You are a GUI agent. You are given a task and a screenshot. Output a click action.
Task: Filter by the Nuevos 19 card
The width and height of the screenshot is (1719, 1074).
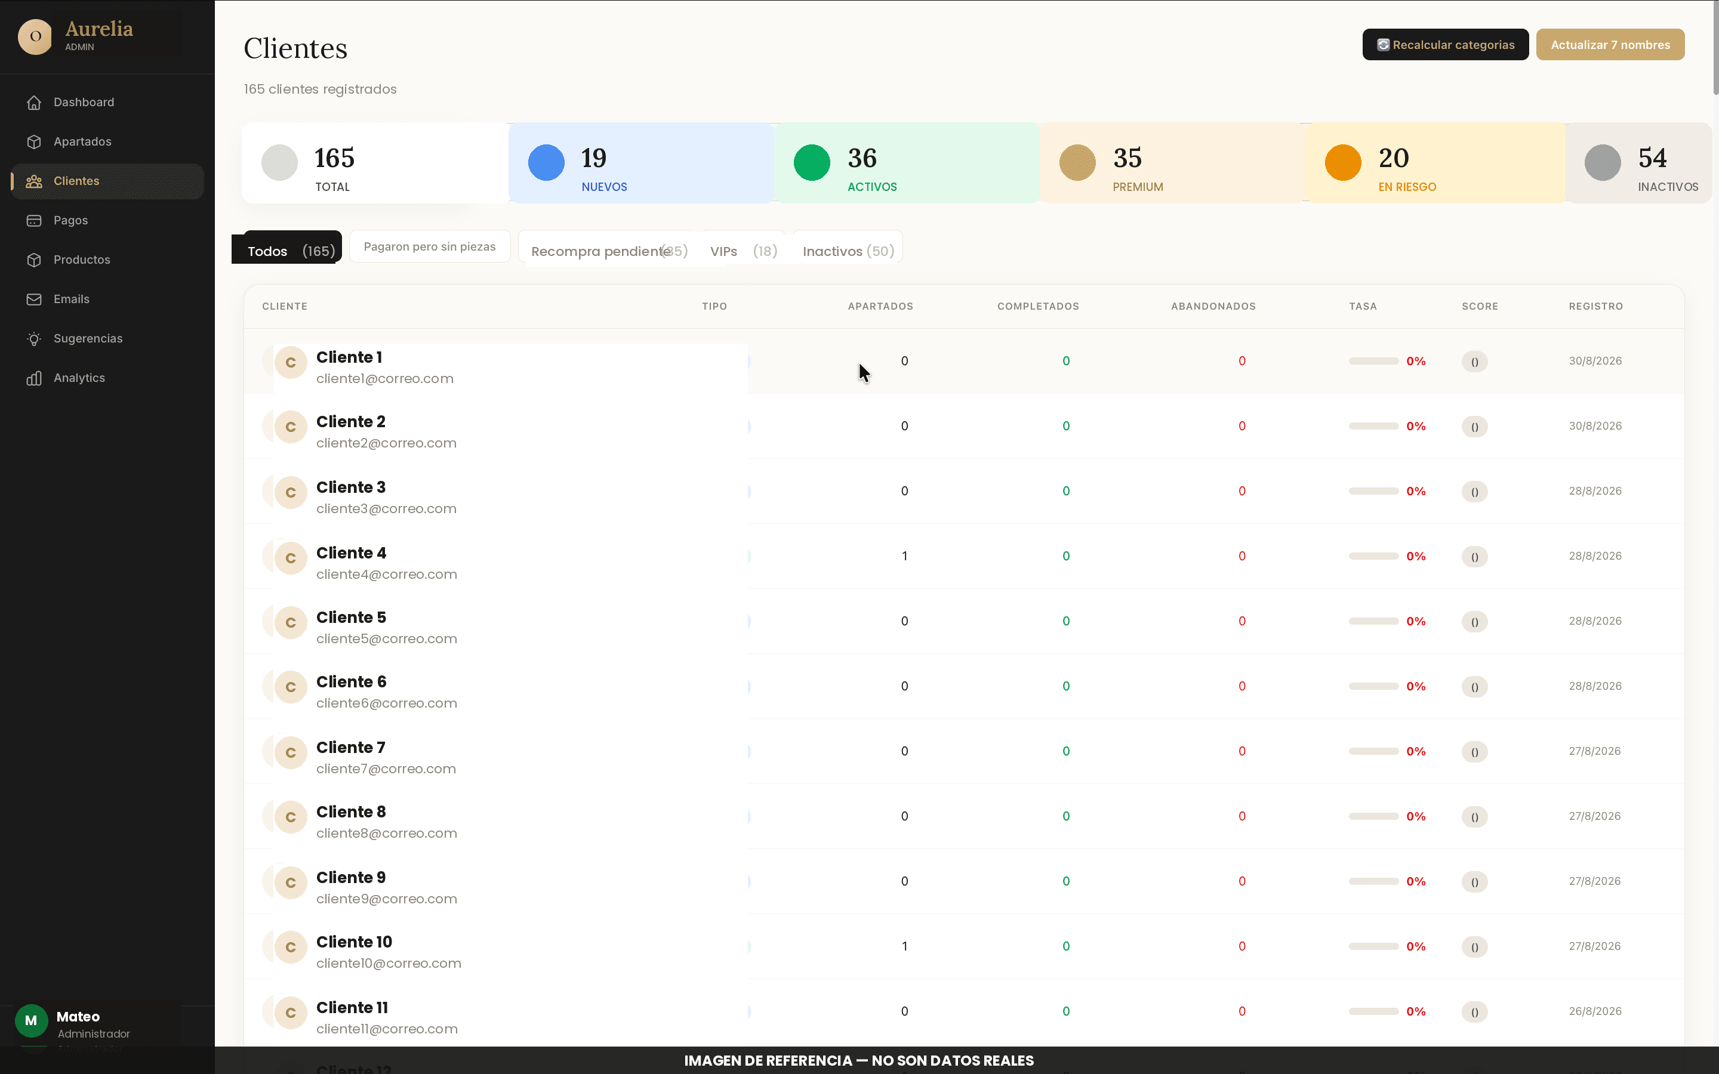pos(640,163)
